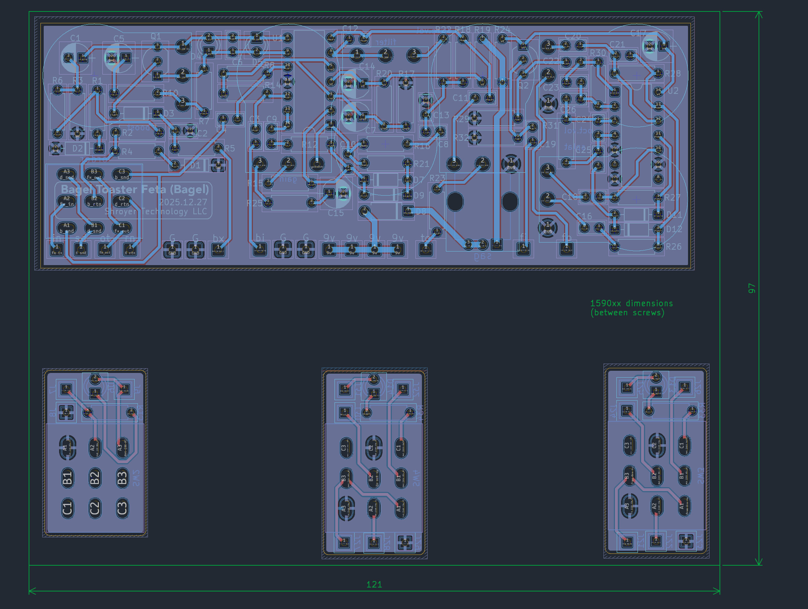The image size is (808, 609).
Task: Click the D2 diode reference label
Action: (77, 148)
